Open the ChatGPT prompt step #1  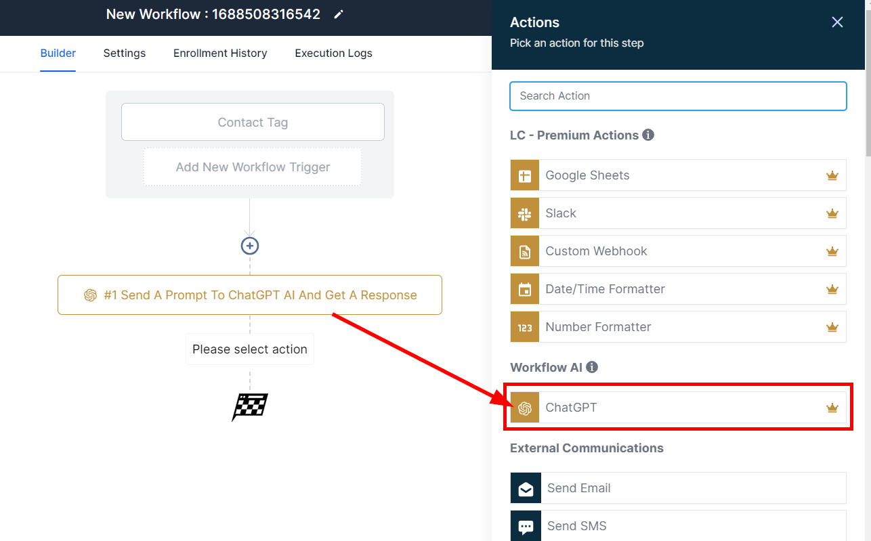click(x=250, y=295)
